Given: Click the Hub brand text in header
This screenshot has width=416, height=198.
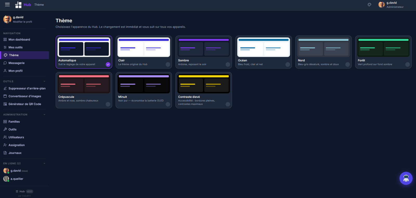Looking at the screenshot, I should pos(27,5).
